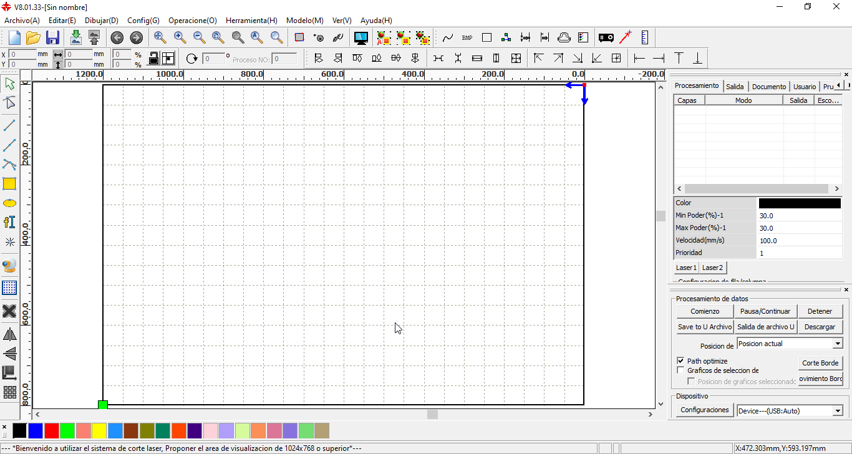
Task: Open a file using the folder icon
Action: coord(33,37)
